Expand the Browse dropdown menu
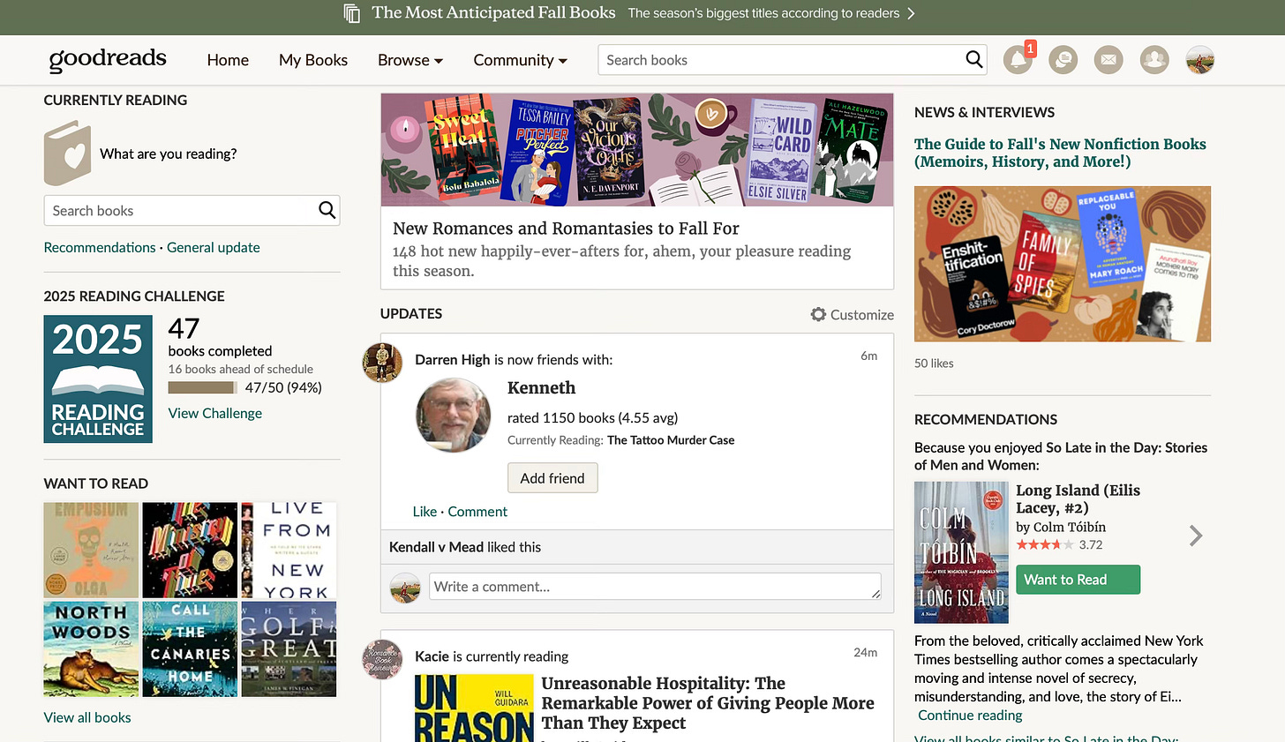The height and width of the screenshot is (742, 1285). point(410,60)
